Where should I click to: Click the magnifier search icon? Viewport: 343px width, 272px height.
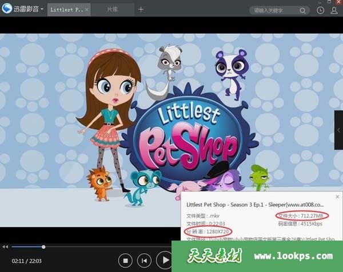pyautogui.click(x=302, y=10)
